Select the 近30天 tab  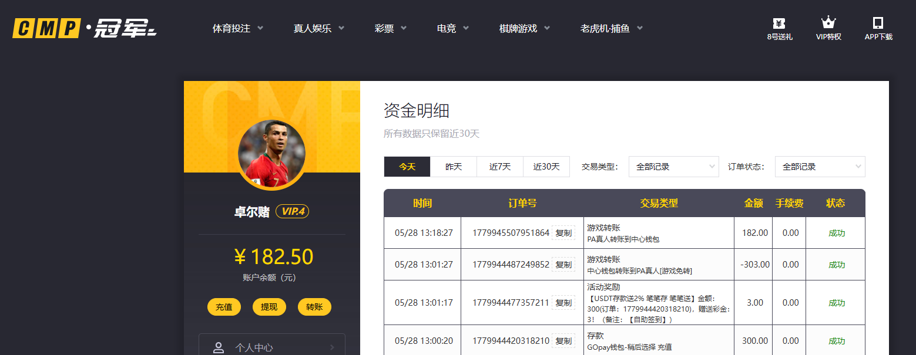tap(546, 167)
